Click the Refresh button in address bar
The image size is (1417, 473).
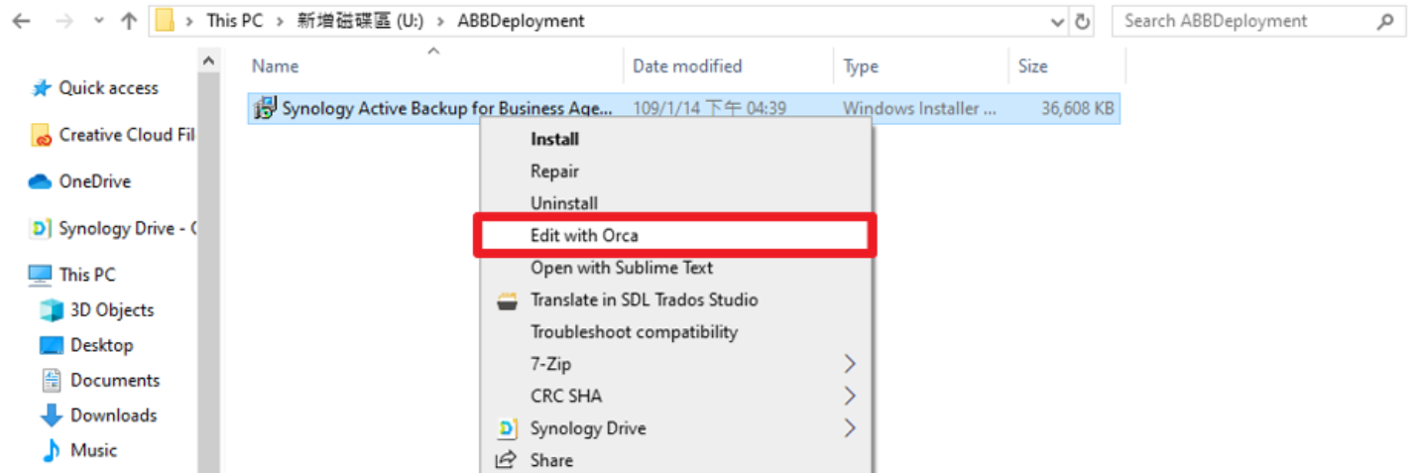coord(1083,21)
